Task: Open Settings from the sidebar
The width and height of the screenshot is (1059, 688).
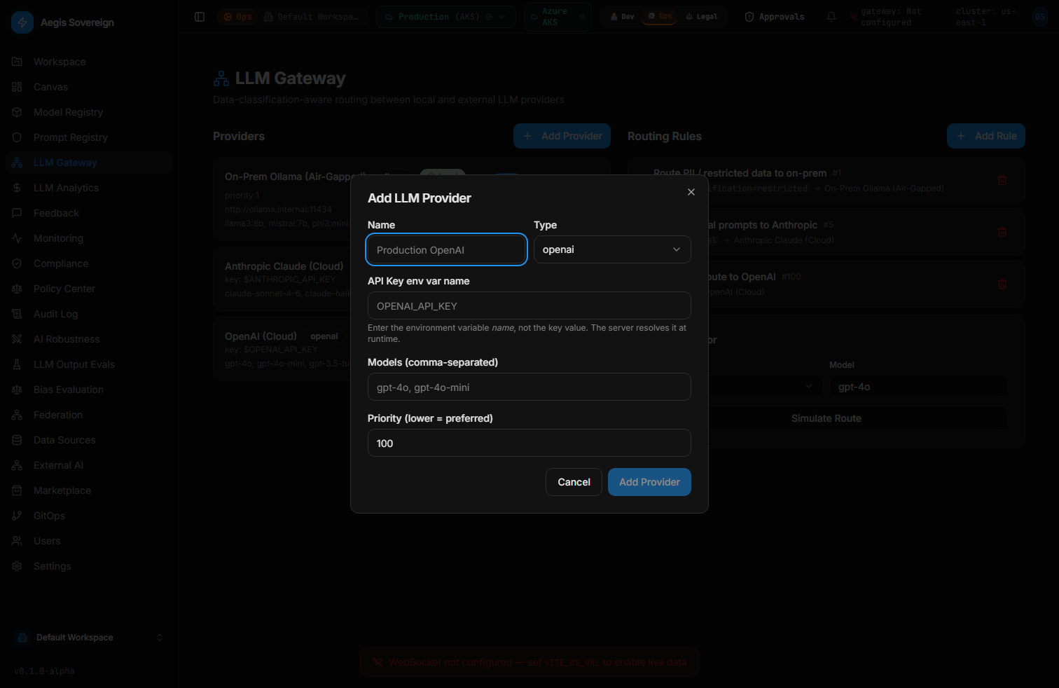Action: point(89,566)
